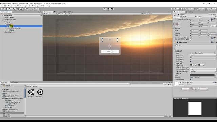Viewport: 217px width, 122px height.
Task: Open the File menu
Action: pos(2,6)
